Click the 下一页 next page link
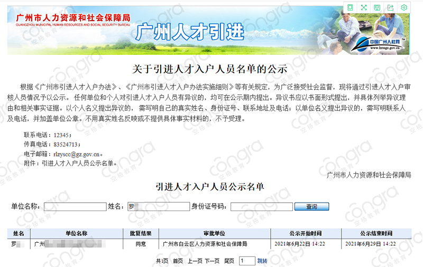 212,261
